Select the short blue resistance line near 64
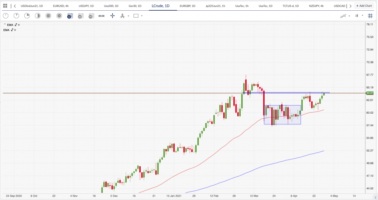378x200 pixels. click(286, 93)
